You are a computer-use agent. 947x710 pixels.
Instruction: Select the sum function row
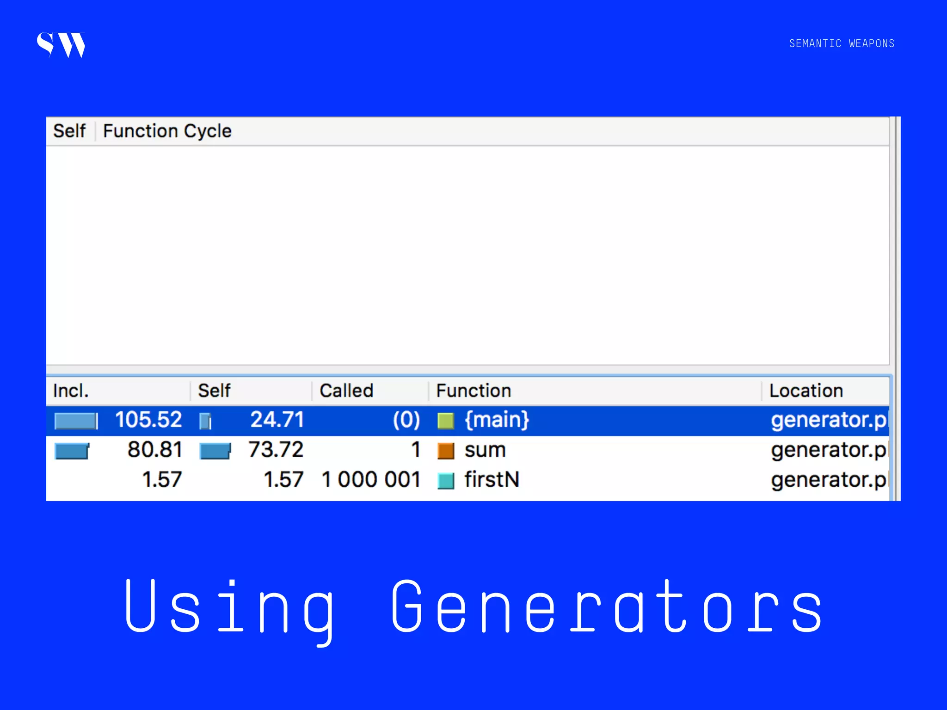coord(467,450)
